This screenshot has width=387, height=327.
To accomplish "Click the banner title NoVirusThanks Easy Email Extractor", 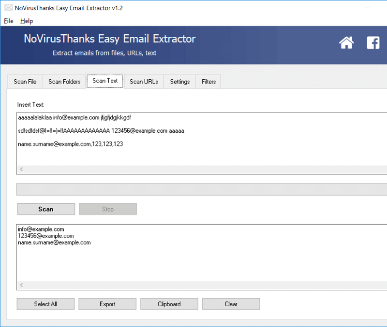I will click(x=110, y=39).
